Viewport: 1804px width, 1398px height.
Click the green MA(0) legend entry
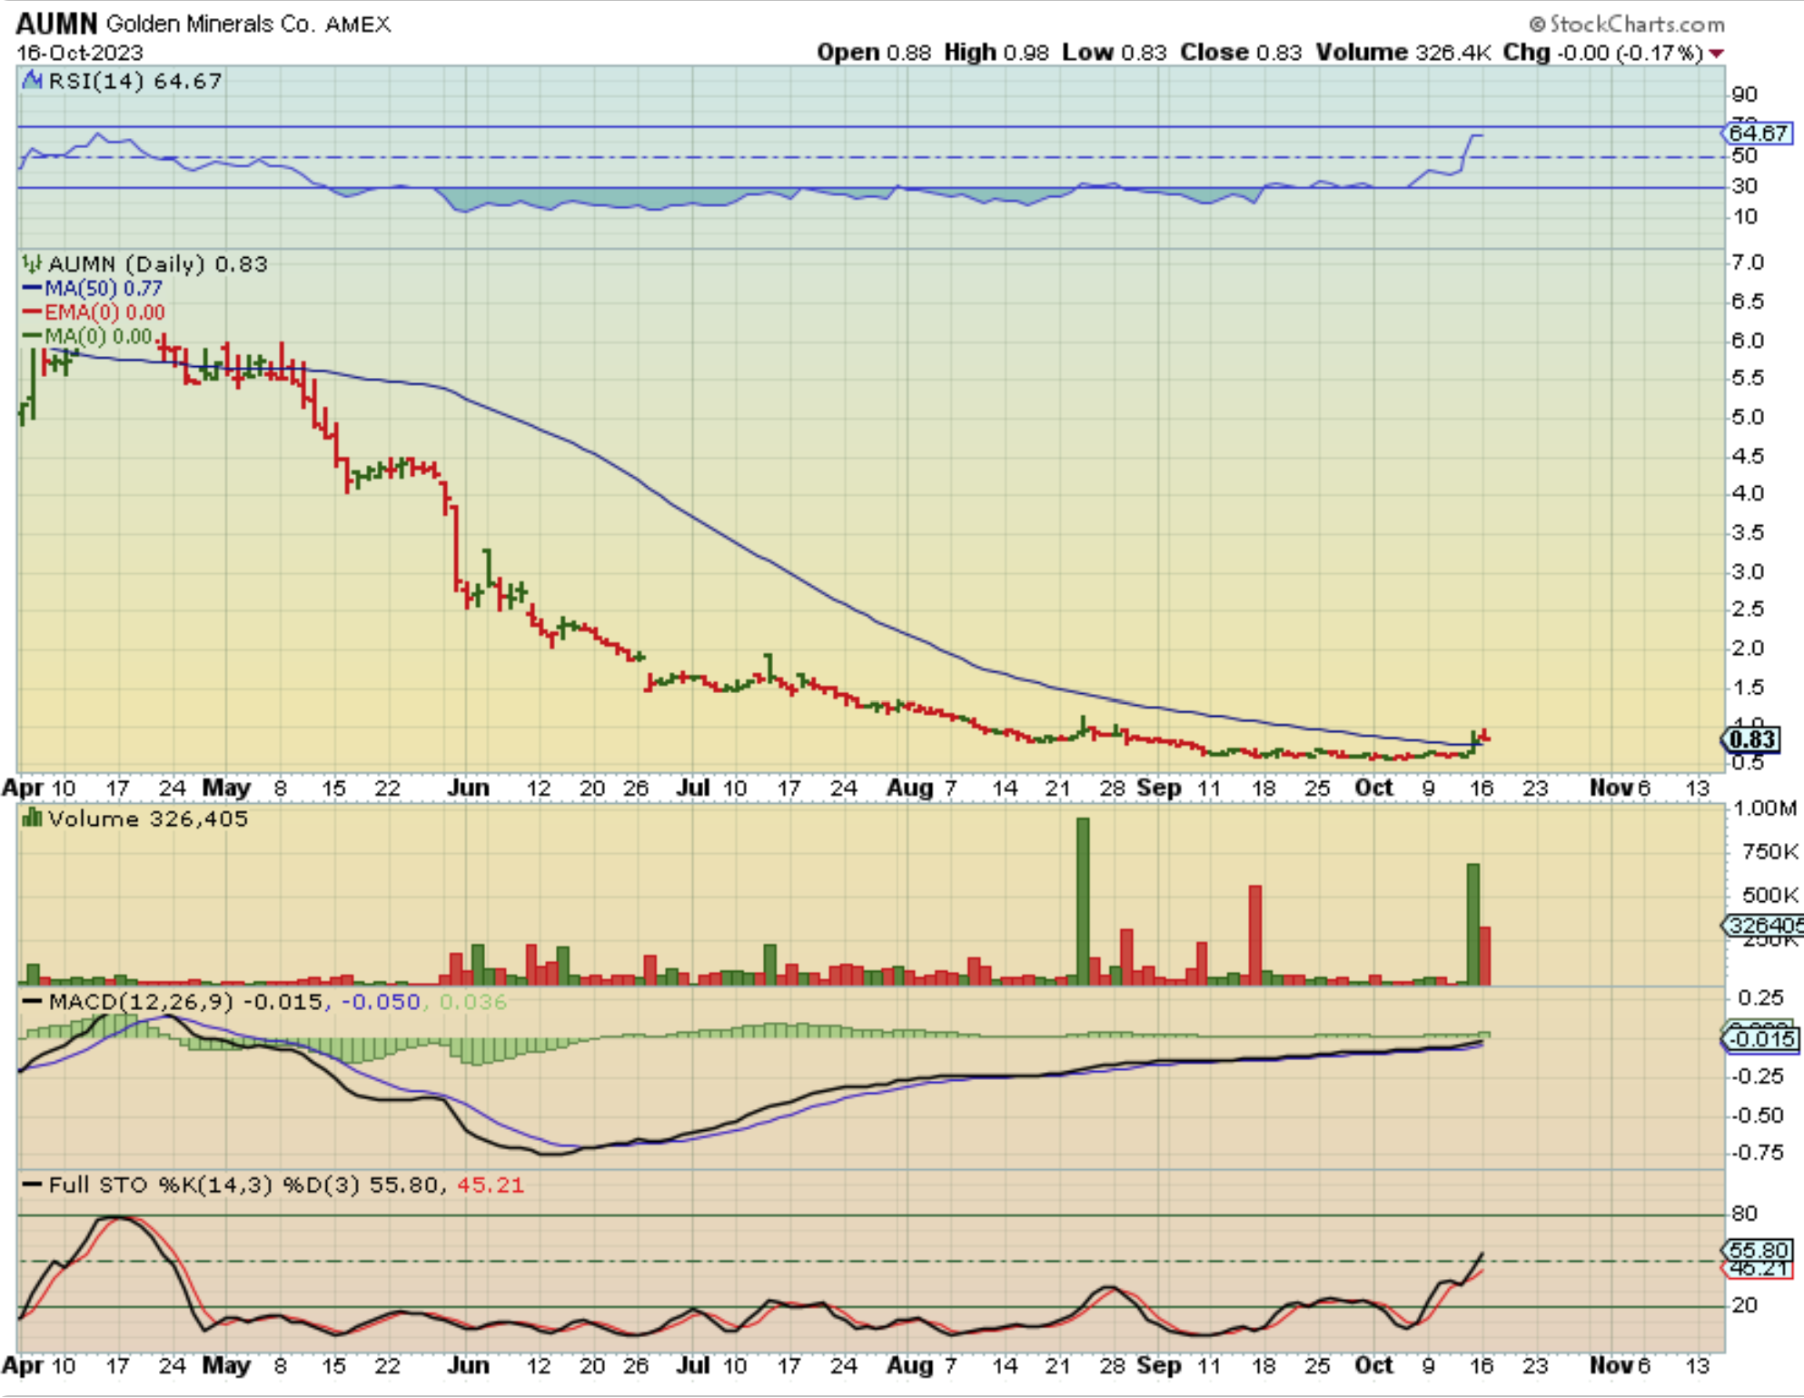(87, 336)
